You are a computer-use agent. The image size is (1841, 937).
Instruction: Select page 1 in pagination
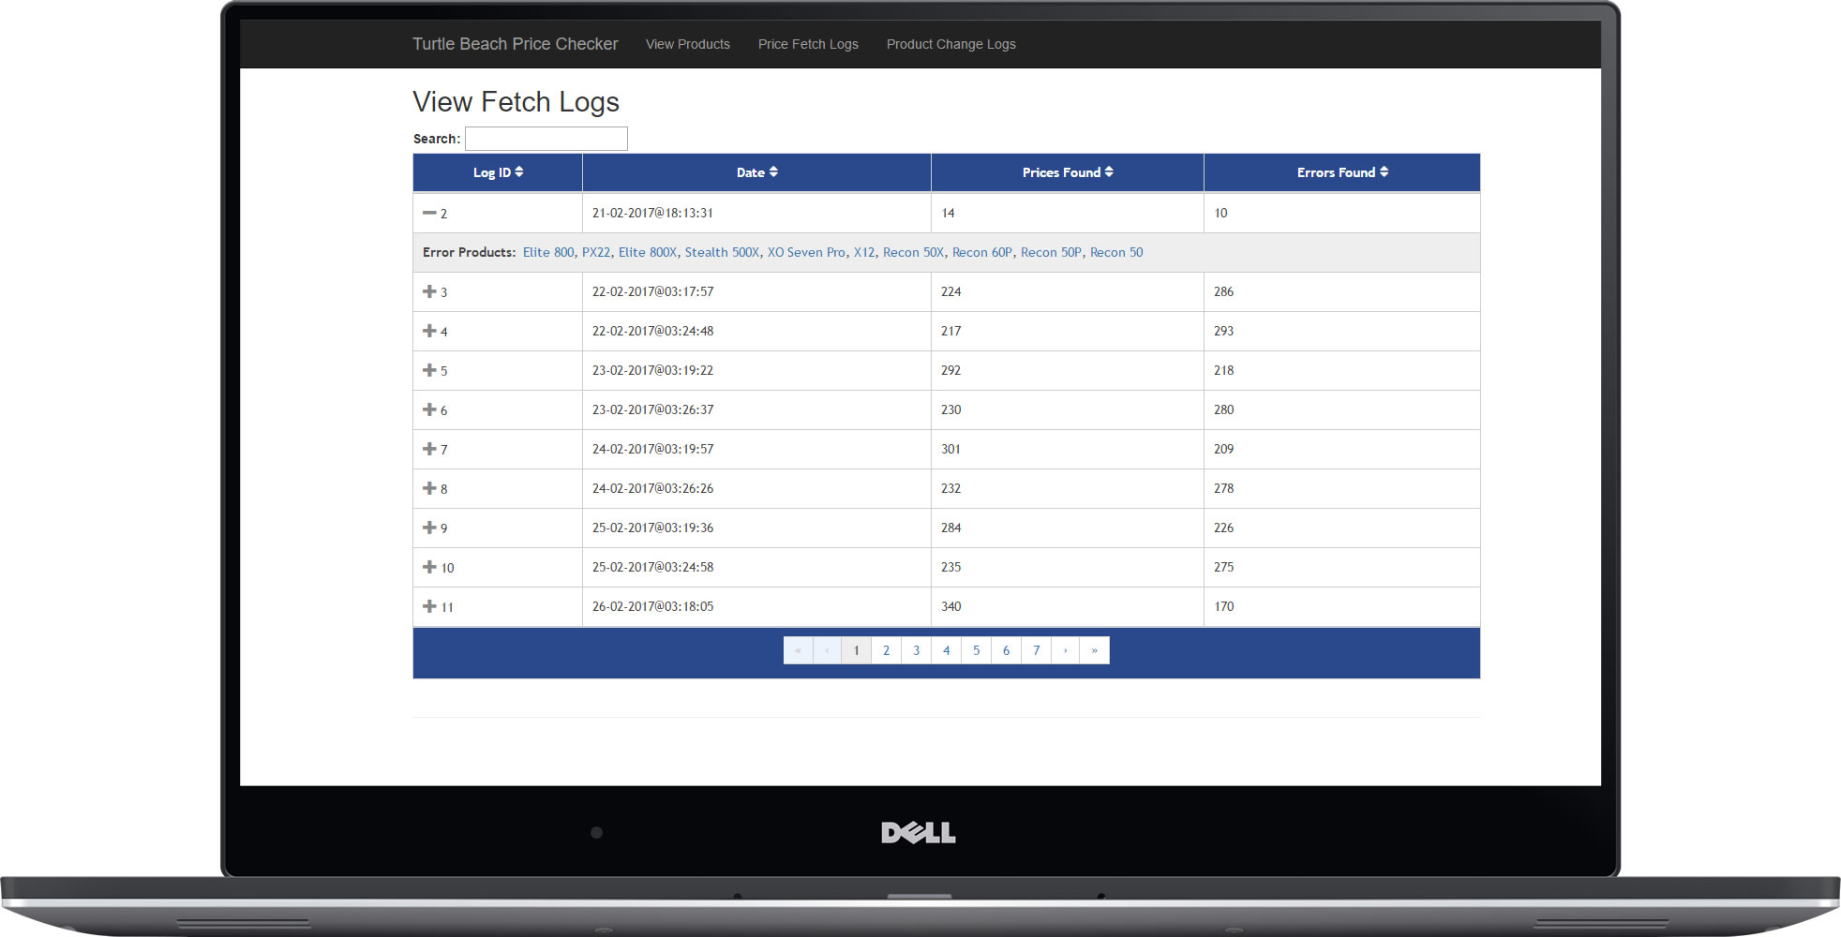856,650
